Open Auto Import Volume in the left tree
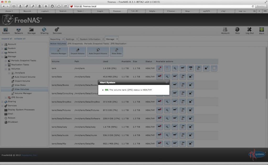268x165 pixels. click(25, 77)
